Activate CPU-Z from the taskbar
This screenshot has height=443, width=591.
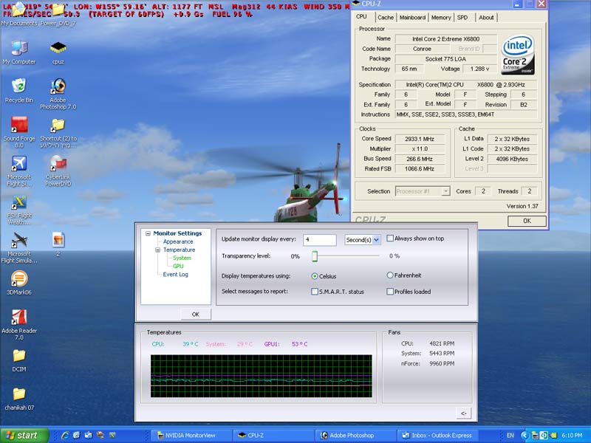click(273, 435)
